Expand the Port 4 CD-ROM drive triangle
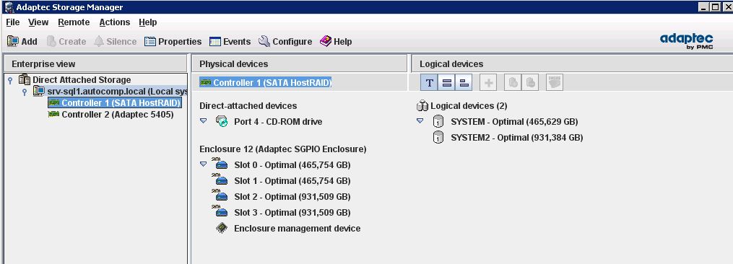This screenshot has width=733, height=264. click(203, 120)
